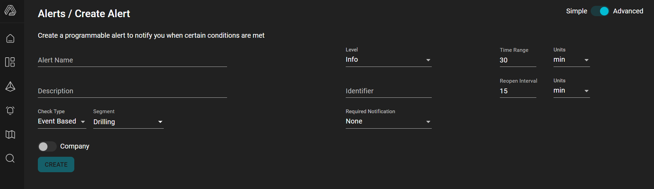Click the Reopen Interval field showing 15
Image resolution: width=654 pixels, height=189 pixels.
point(518,91)
